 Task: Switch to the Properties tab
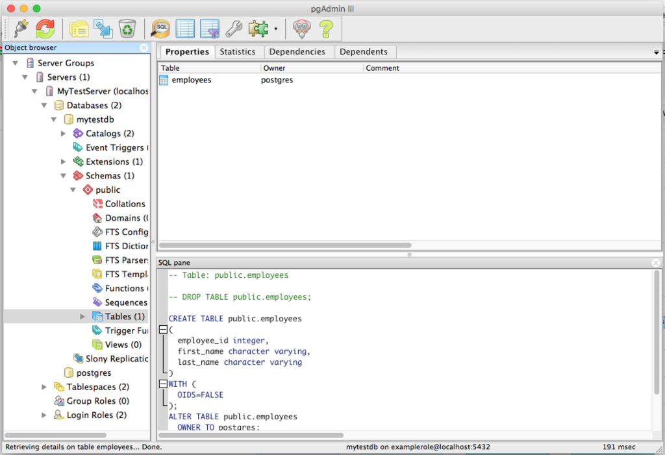click(187, 52)
